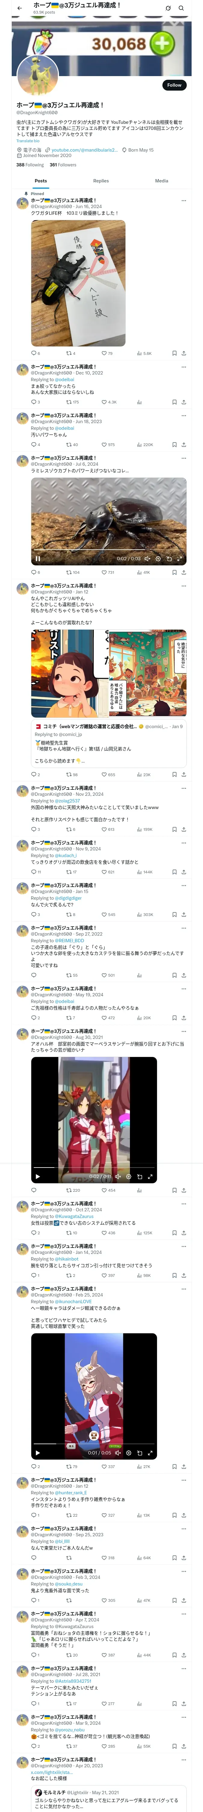Open more options on the pinned post

[x=183, y=201]
